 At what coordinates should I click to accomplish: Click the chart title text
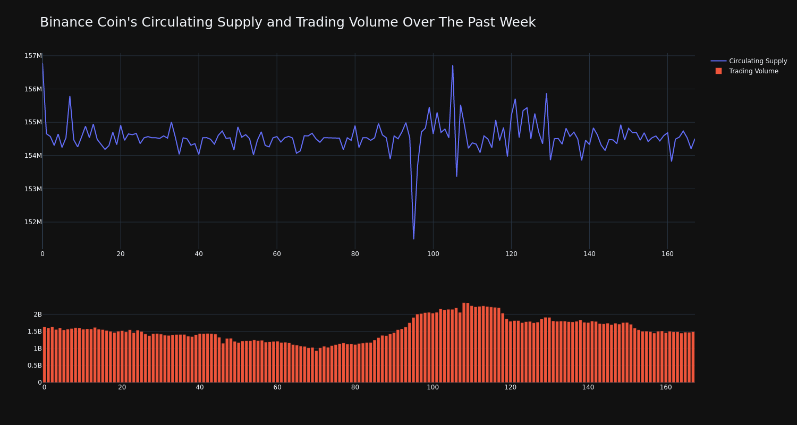click(x=287, y=22)
